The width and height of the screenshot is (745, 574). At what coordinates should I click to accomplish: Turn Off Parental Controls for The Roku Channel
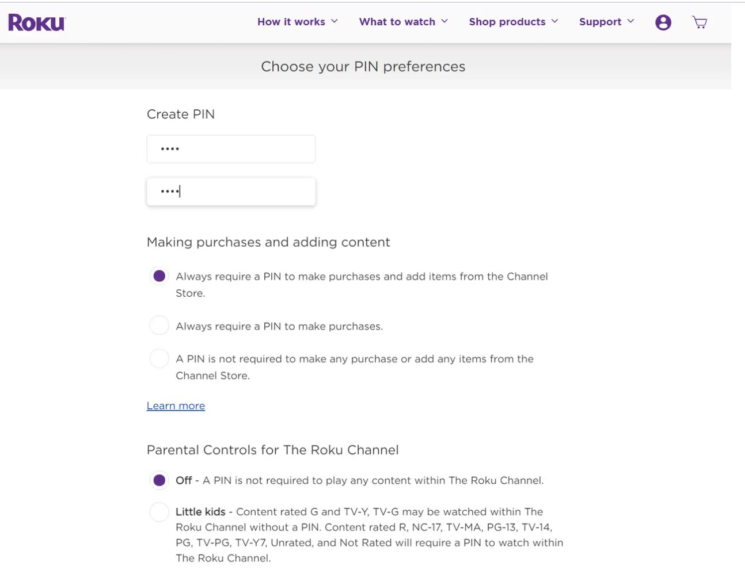[x=159, y=480]
